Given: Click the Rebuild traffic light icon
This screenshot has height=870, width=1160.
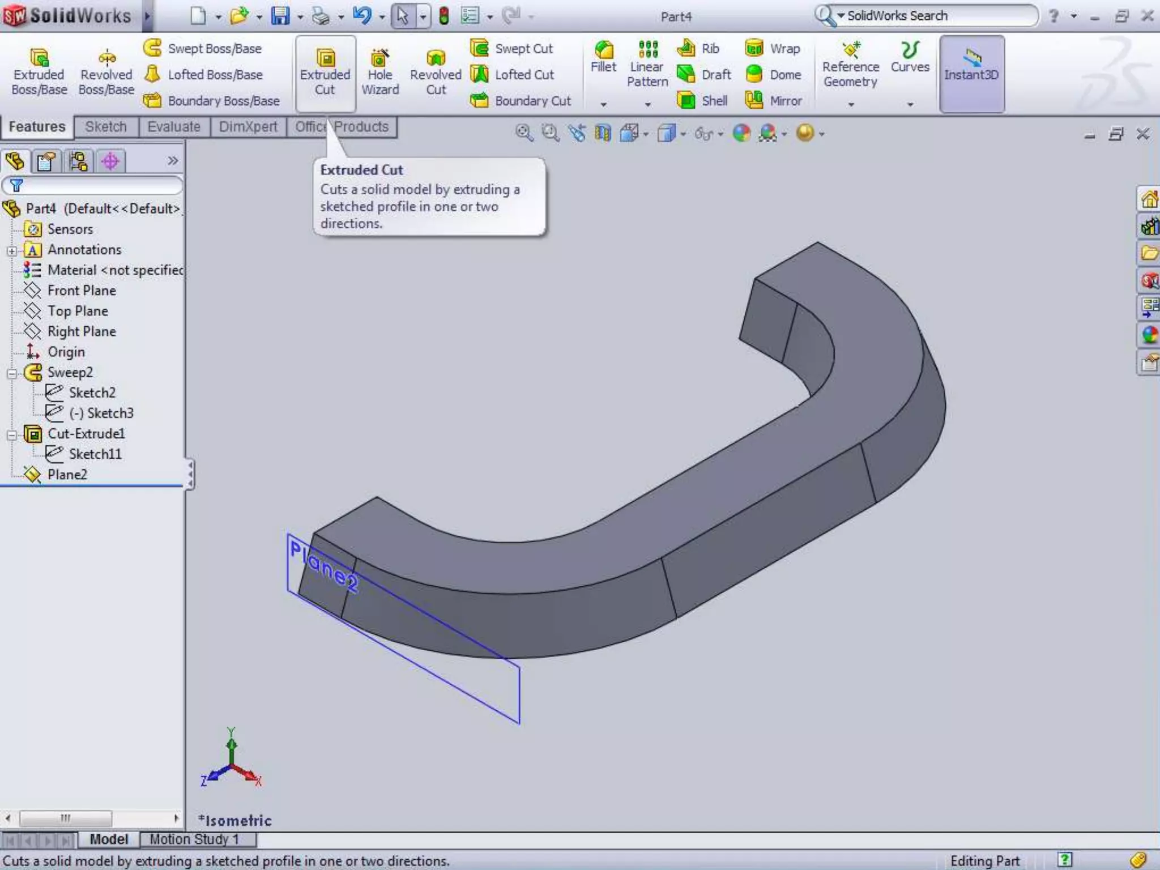Looking at the screenshot, I should tap(444, 16).
